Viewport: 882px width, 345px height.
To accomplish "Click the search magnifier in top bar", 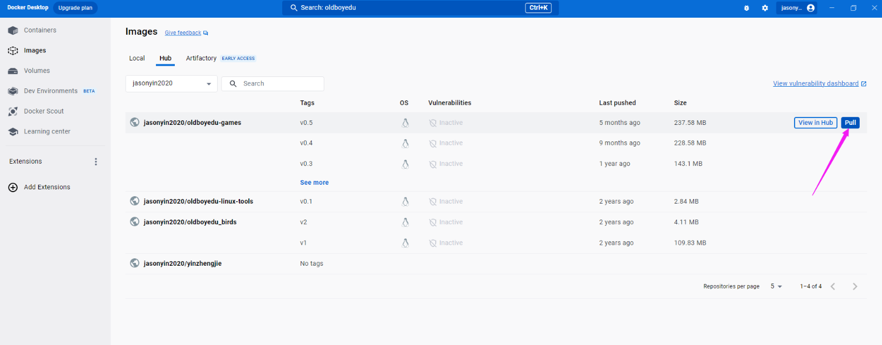I will coord(294,8).
